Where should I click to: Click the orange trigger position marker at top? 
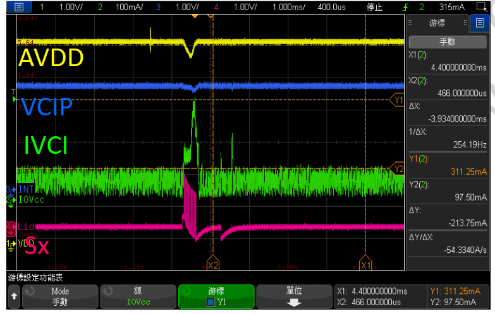[x=195, y=16]
